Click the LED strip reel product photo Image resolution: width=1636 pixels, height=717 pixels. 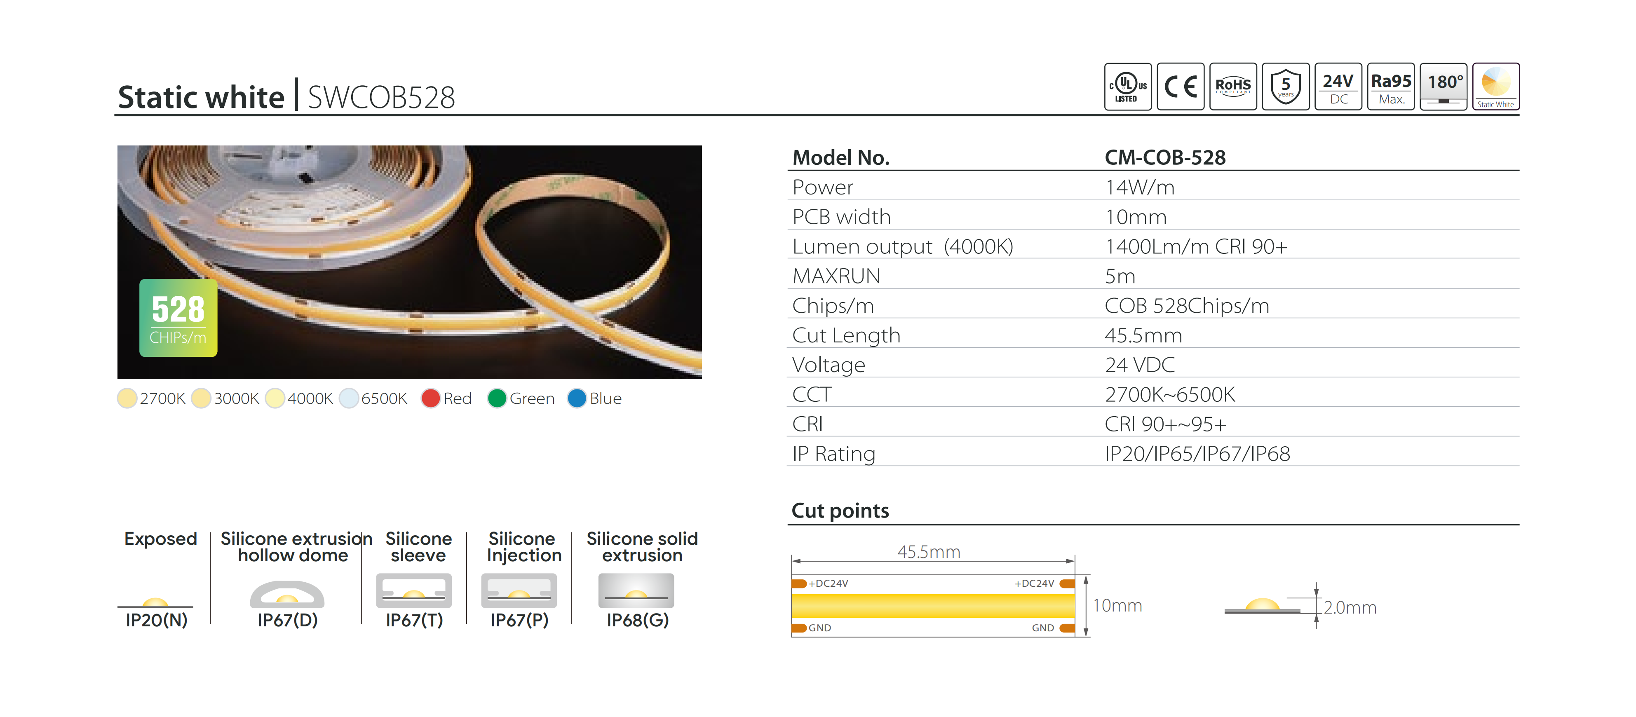pyautogui.click(x=410, y=262)
